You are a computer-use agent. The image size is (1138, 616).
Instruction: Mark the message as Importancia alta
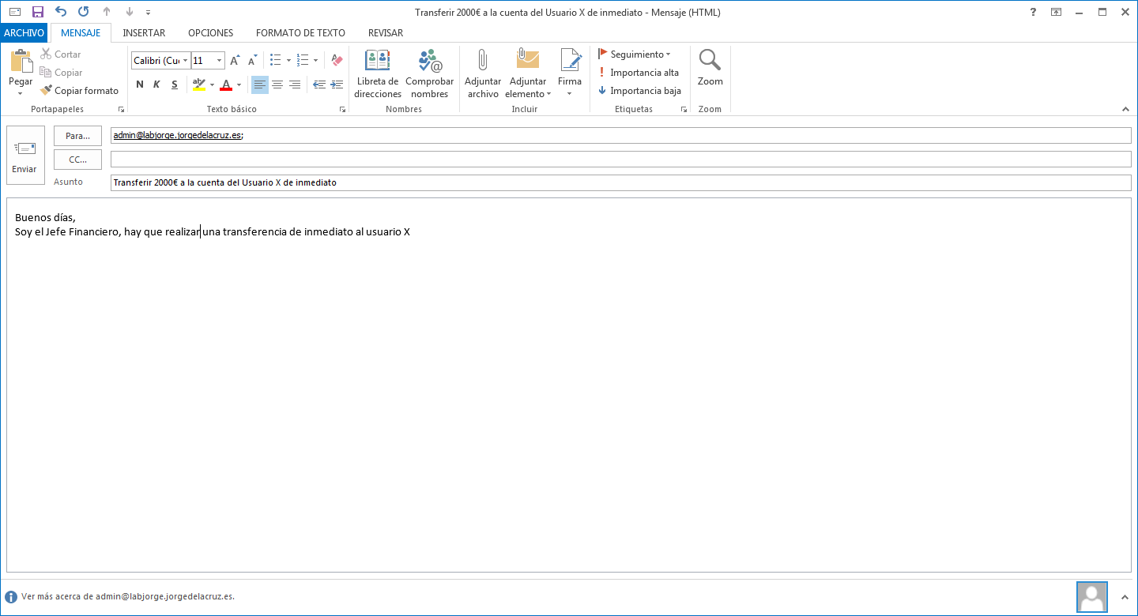[638, 73]
